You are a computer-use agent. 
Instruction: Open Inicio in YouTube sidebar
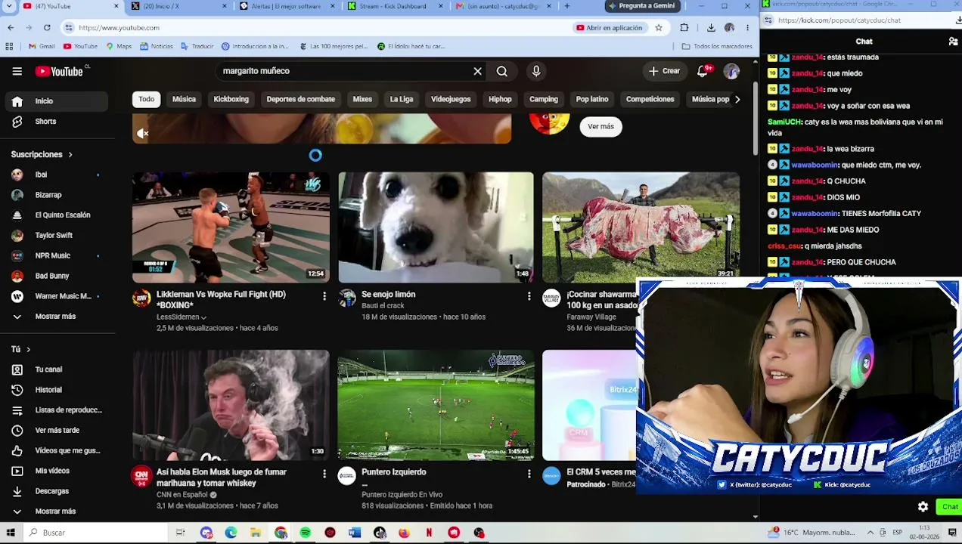57,101
